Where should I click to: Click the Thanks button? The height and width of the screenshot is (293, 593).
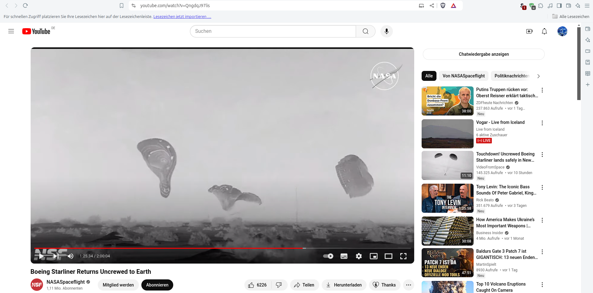click(385, 285)
